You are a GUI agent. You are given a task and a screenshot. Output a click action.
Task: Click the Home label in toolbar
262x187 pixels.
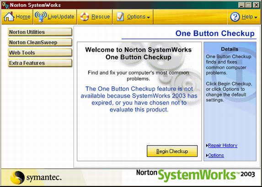(x=23, y=17)
